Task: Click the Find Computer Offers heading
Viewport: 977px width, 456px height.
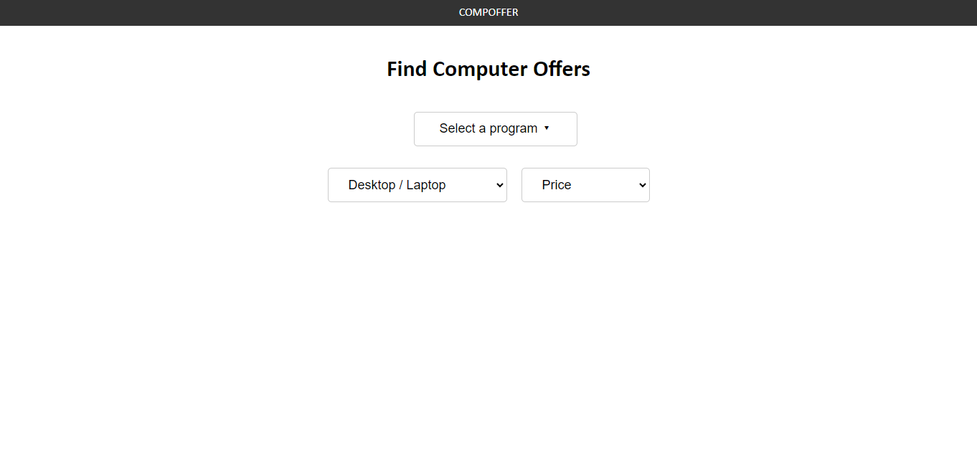Action: pyautogui.click(x=488, y=69)
